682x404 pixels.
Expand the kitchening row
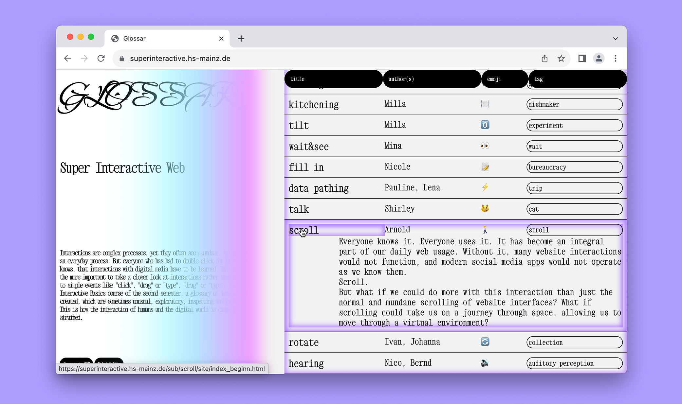[x=313, y=105]
